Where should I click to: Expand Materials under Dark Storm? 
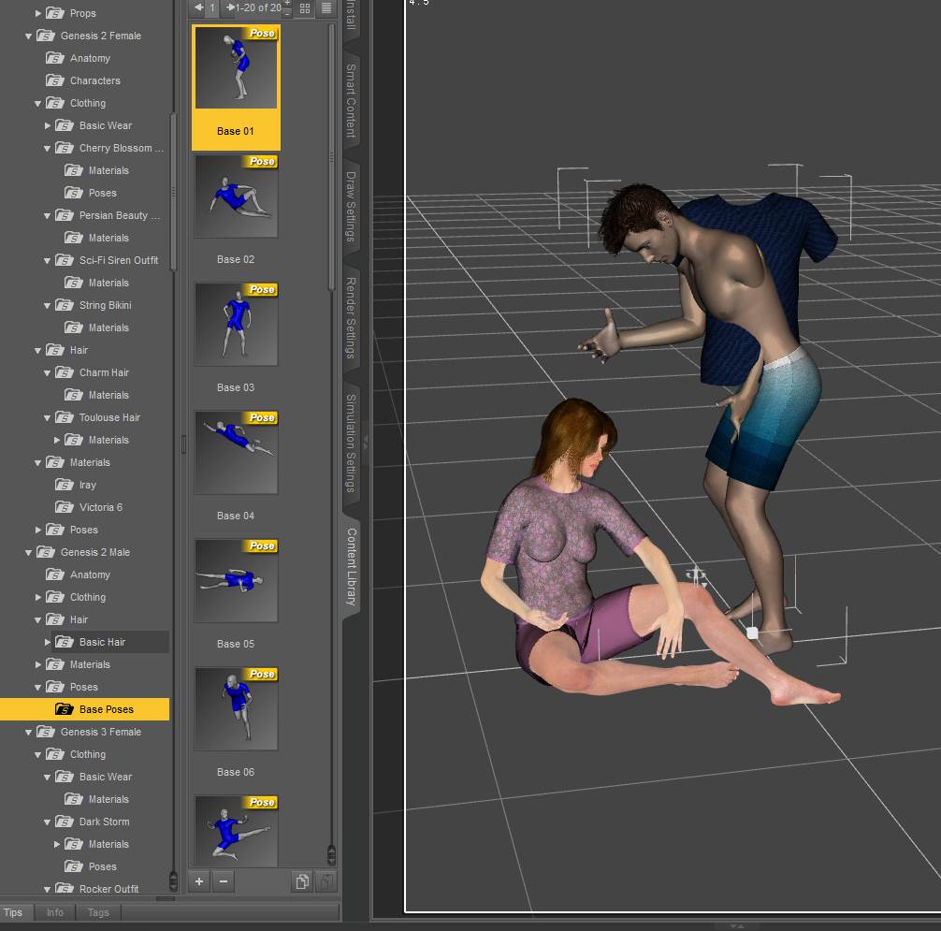tap(56, 844)
